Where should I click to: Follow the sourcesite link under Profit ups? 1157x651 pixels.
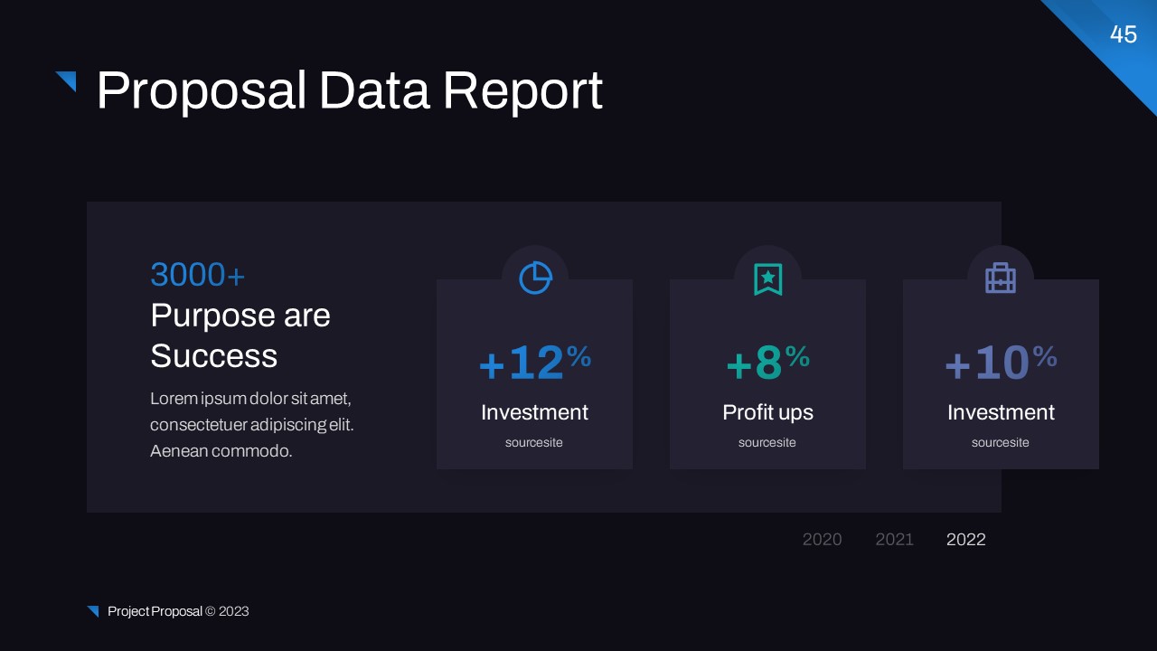pyautogui.click(x=767, y=443)
